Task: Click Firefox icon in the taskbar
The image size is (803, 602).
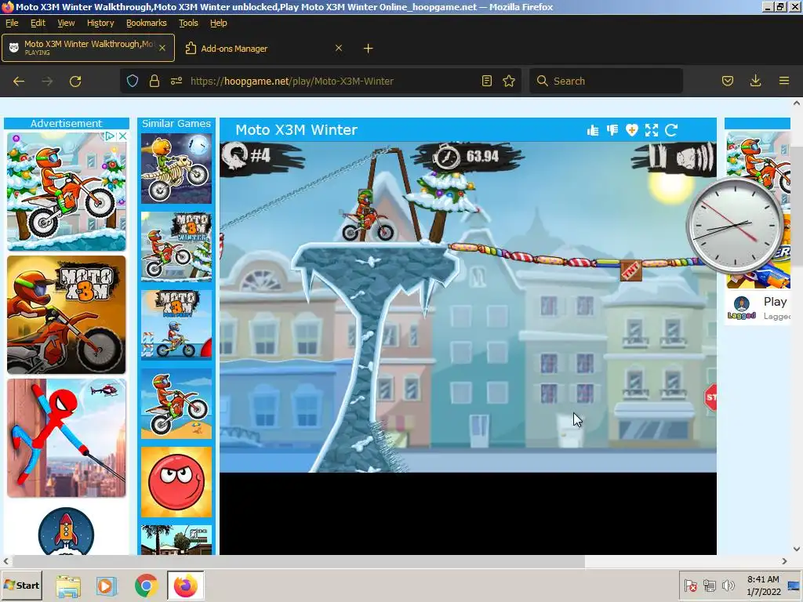Action: tap(185, 586)
